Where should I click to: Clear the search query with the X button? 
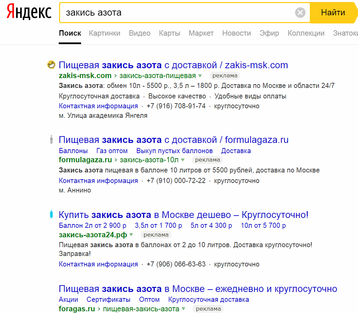(300, 13)
